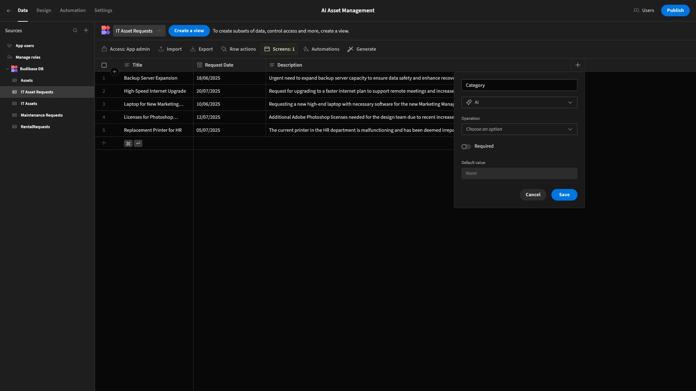Switch to the Automation tab
Viewport: 696px width, 391px height.
click(x=73, y=10)
